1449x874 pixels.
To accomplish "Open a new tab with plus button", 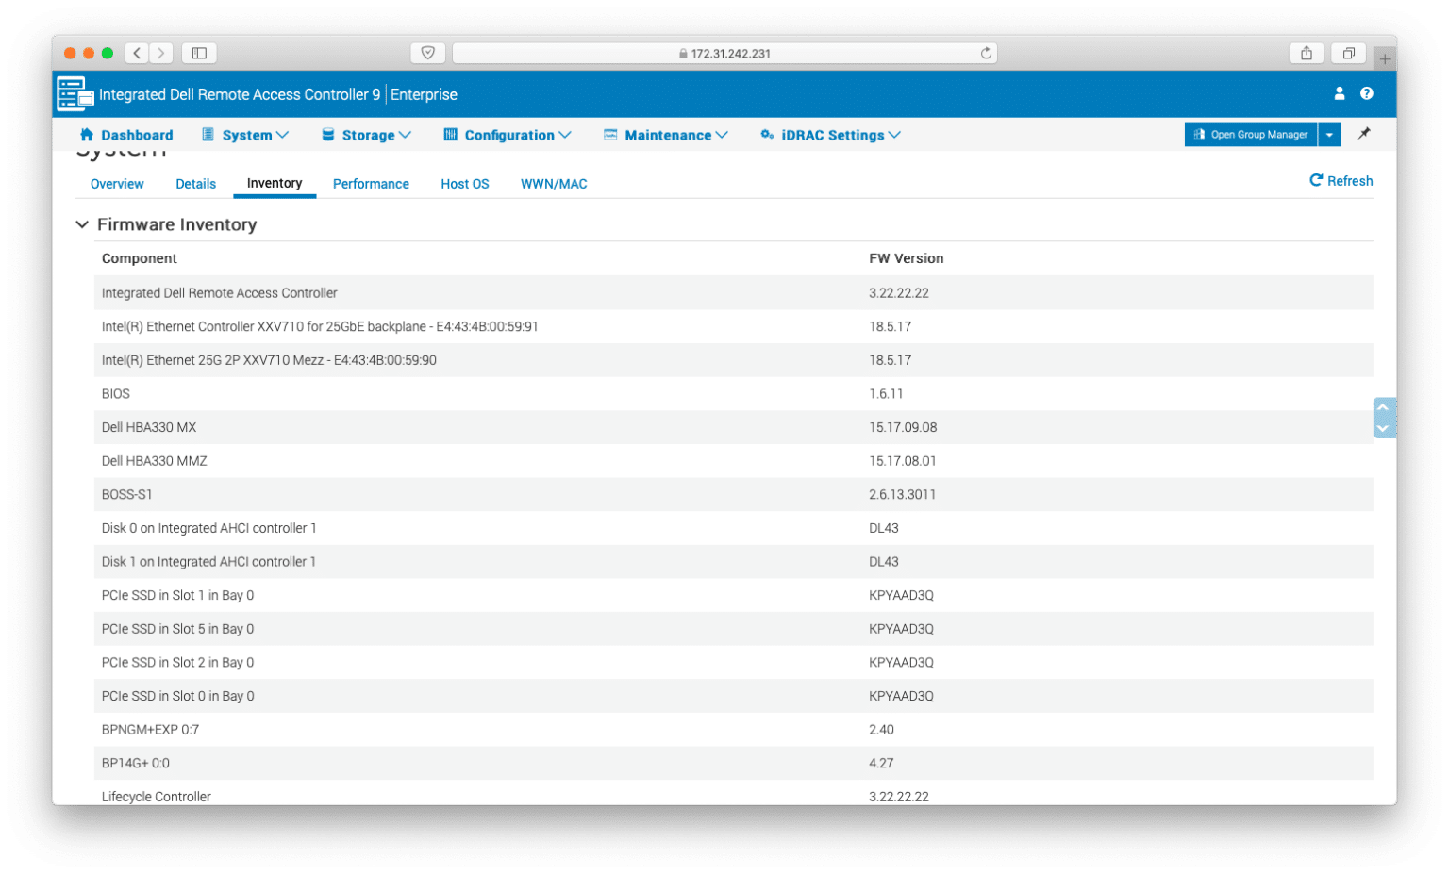I will [1385, 58].
